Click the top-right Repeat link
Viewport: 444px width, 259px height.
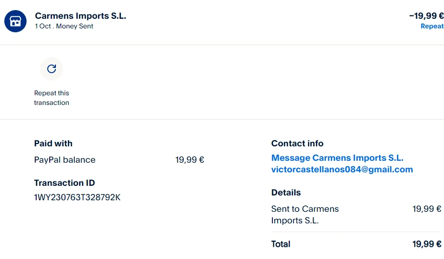coord(432,26)
